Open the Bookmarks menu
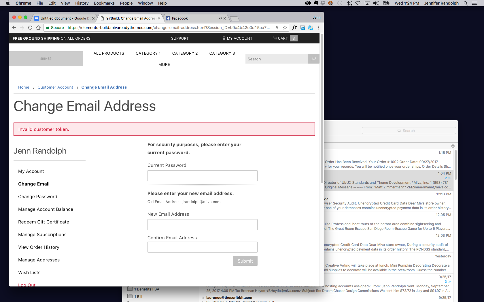Viewport: 484px width, 302px height. [104, 3]
